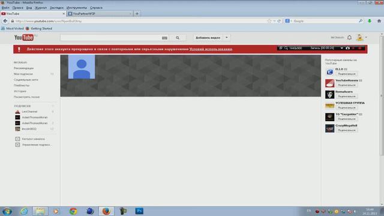
Task: Subscribe to RomaAcorn channel
Action: (347, 97)
